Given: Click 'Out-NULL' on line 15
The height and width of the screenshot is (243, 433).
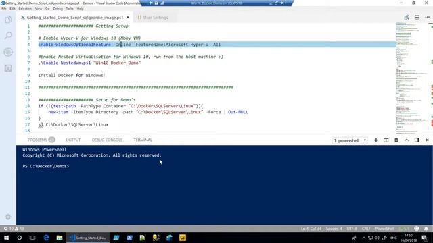Looking at the screenshot, I should pos(238,112).
